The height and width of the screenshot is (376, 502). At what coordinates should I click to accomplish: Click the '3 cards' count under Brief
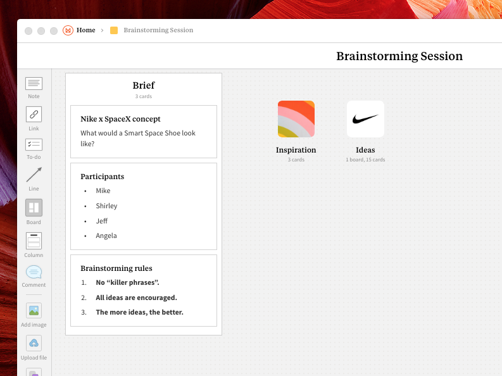coord(144,96)
